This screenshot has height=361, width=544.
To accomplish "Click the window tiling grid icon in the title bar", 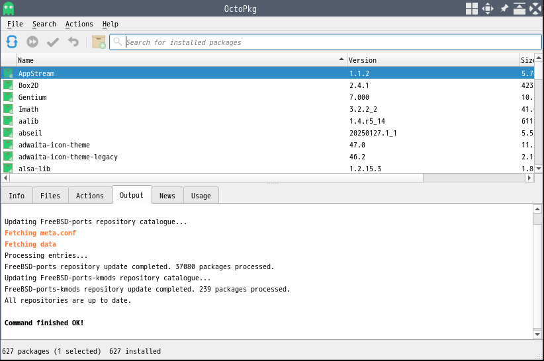I will pyautogui.click(x=471, y=9).
